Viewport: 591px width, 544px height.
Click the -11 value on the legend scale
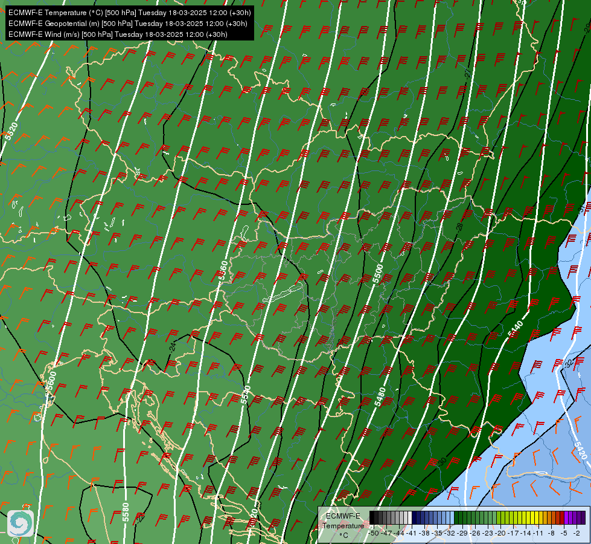pyautogui.click(x=538, y=533)
